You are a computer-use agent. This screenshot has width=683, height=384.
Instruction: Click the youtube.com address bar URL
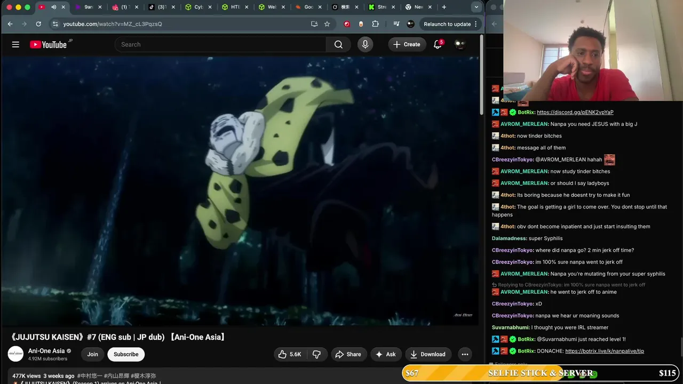coord(113,24)
